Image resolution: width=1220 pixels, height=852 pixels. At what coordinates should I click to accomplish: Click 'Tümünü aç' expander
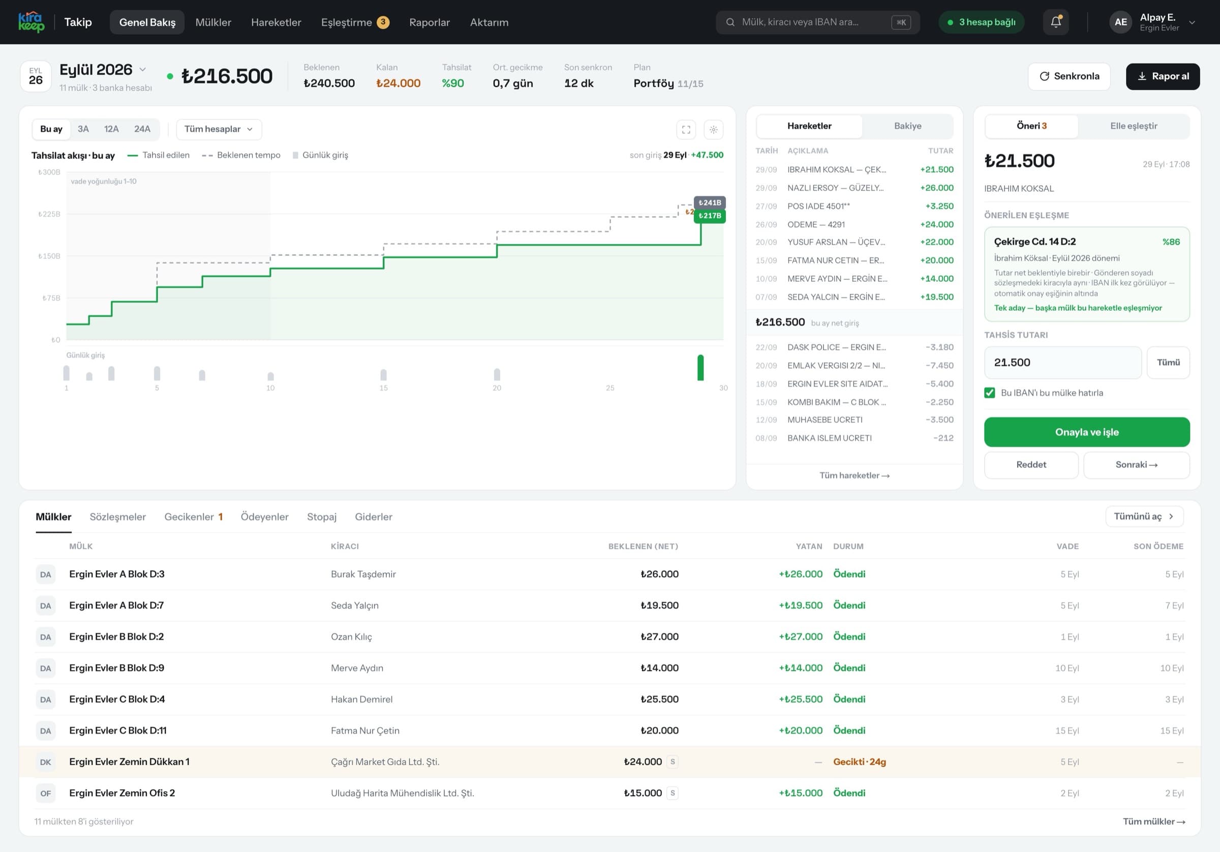pos(1144,516)
